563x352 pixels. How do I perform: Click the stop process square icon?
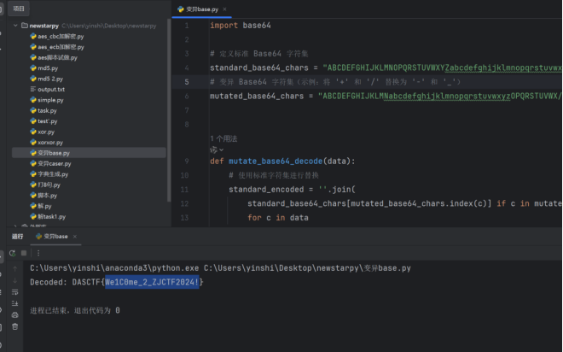click(x=24, y=253)
